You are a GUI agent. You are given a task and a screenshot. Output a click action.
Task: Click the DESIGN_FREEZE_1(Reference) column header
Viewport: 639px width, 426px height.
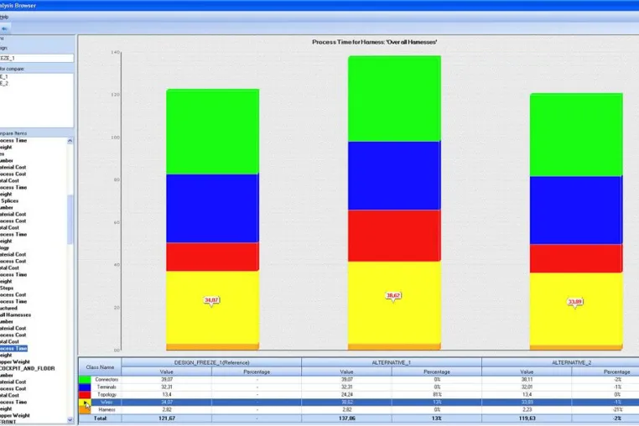click(211, 362)
